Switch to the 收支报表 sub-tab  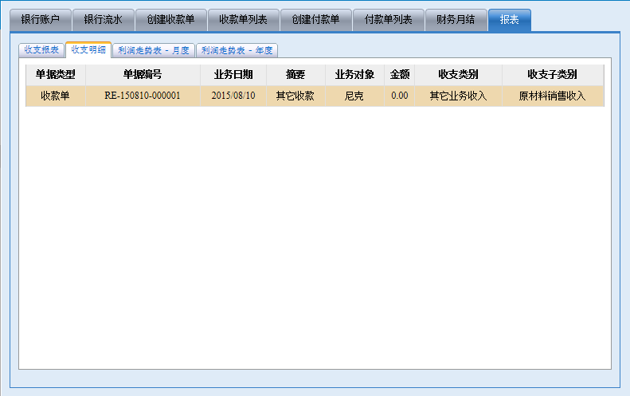[41, 50]
